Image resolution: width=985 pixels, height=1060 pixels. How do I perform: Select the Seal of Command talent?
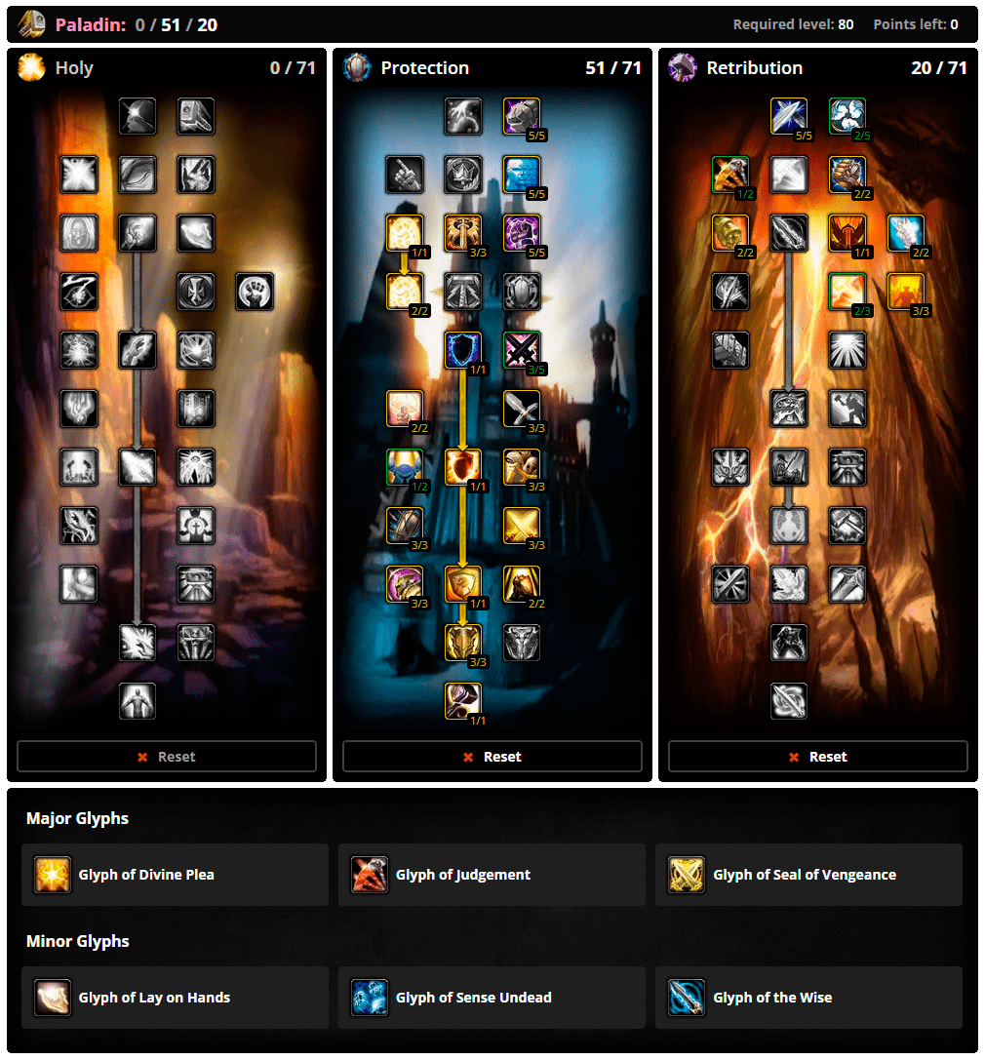847,233
